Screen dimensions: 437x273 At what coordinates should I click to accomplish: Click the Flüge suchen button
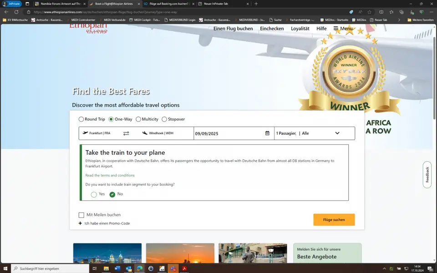(334, 220)
